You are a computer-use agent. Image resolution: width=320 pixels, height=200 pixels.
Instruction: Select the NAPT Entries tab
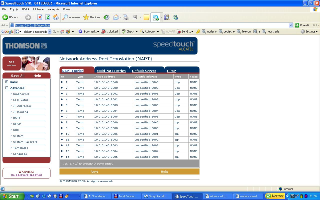73,71
